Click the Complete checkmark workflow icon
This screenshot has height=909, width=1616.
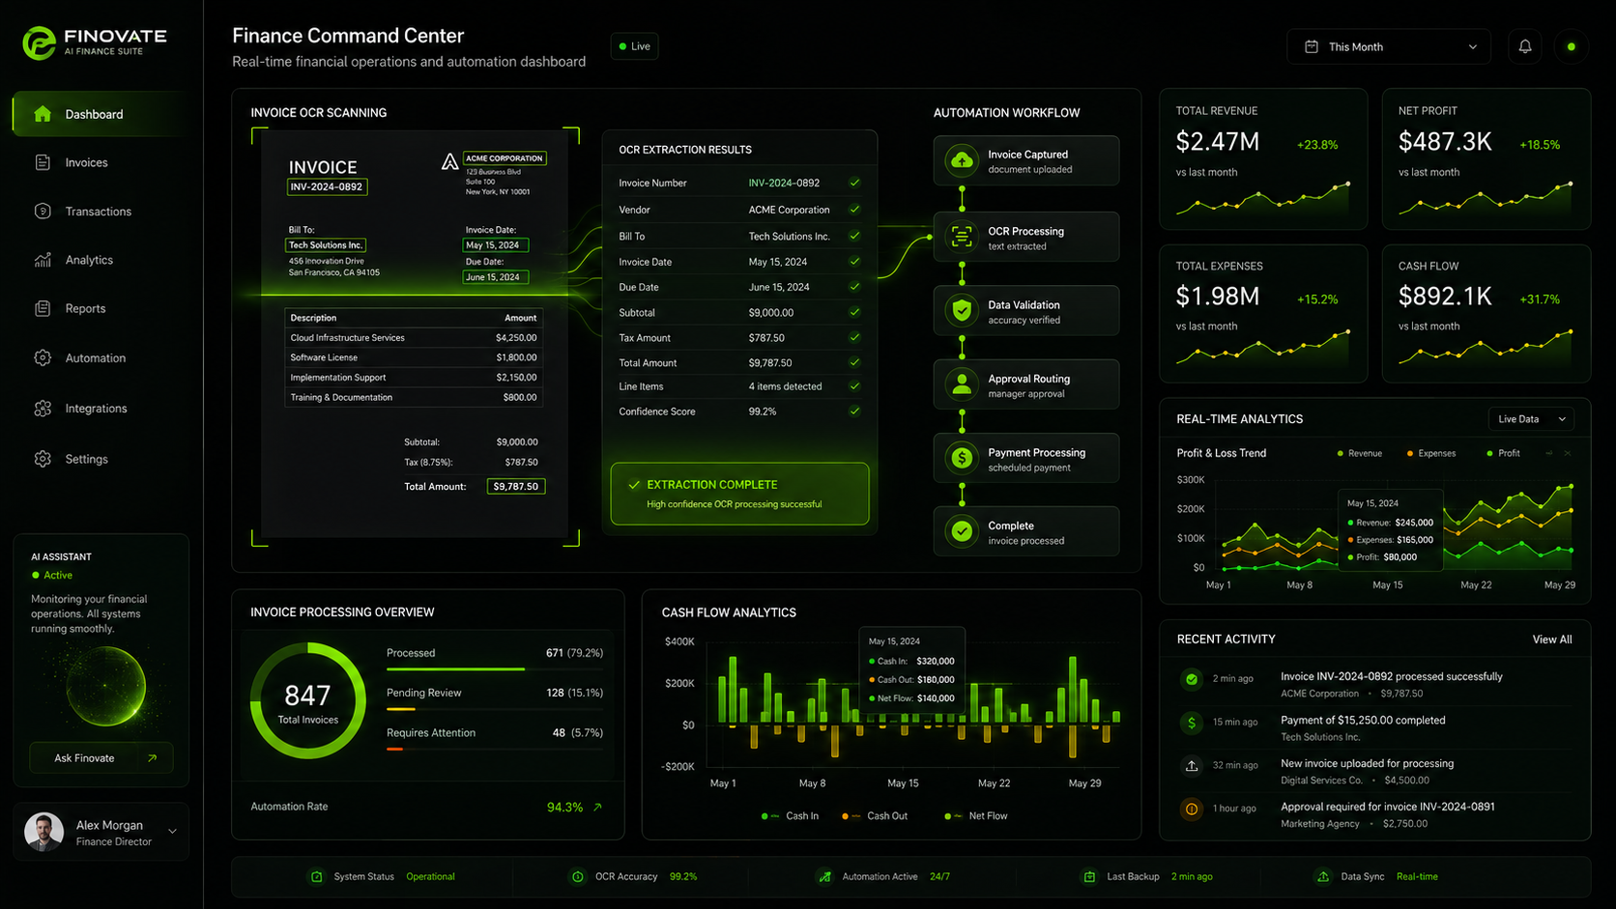coord(962,531)
